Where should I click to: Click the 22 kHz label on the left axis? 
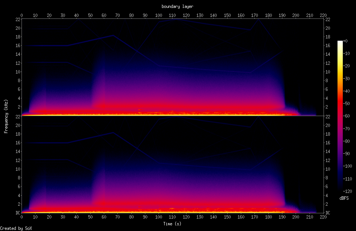pos(17,20)
